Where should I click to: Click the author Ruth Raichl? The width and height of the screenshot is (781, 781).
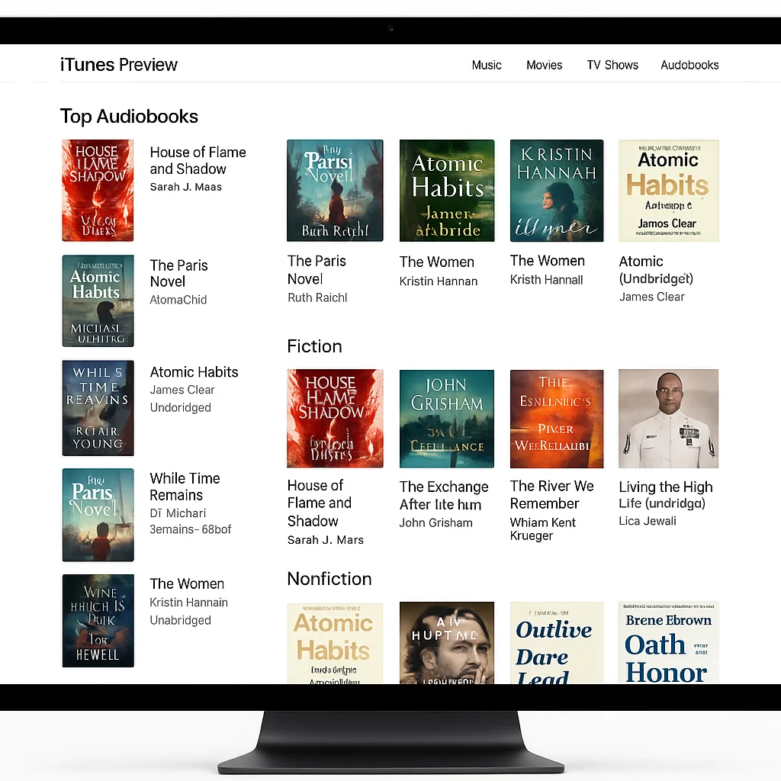point(317,297)
